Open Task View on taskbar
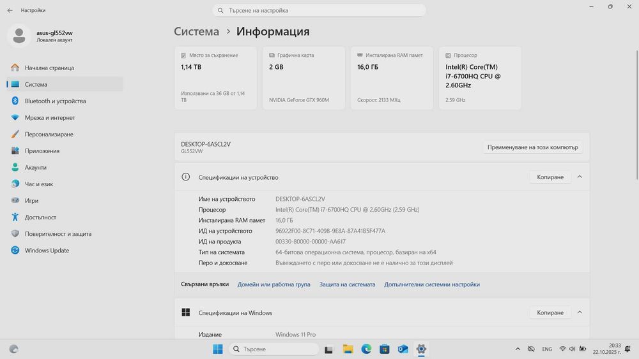The width and height of the screenshot is (639, 359). pyautogui.click(x=328, y=349)
